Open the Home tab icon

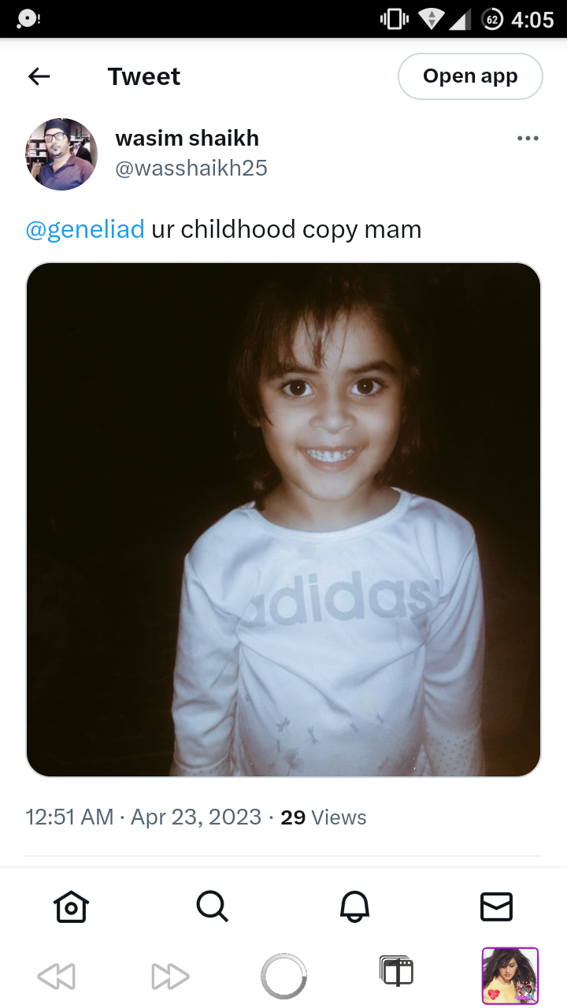71,906
